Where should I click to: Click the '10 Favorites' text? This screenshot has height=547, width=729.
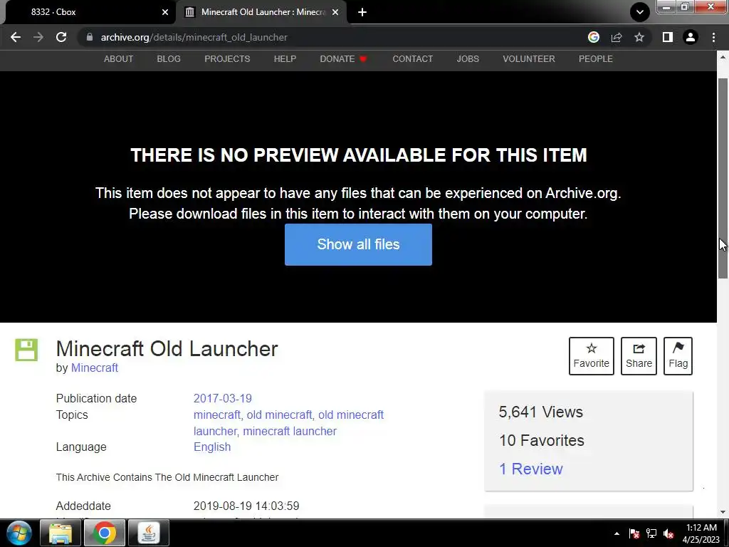(x=542, y=440)
